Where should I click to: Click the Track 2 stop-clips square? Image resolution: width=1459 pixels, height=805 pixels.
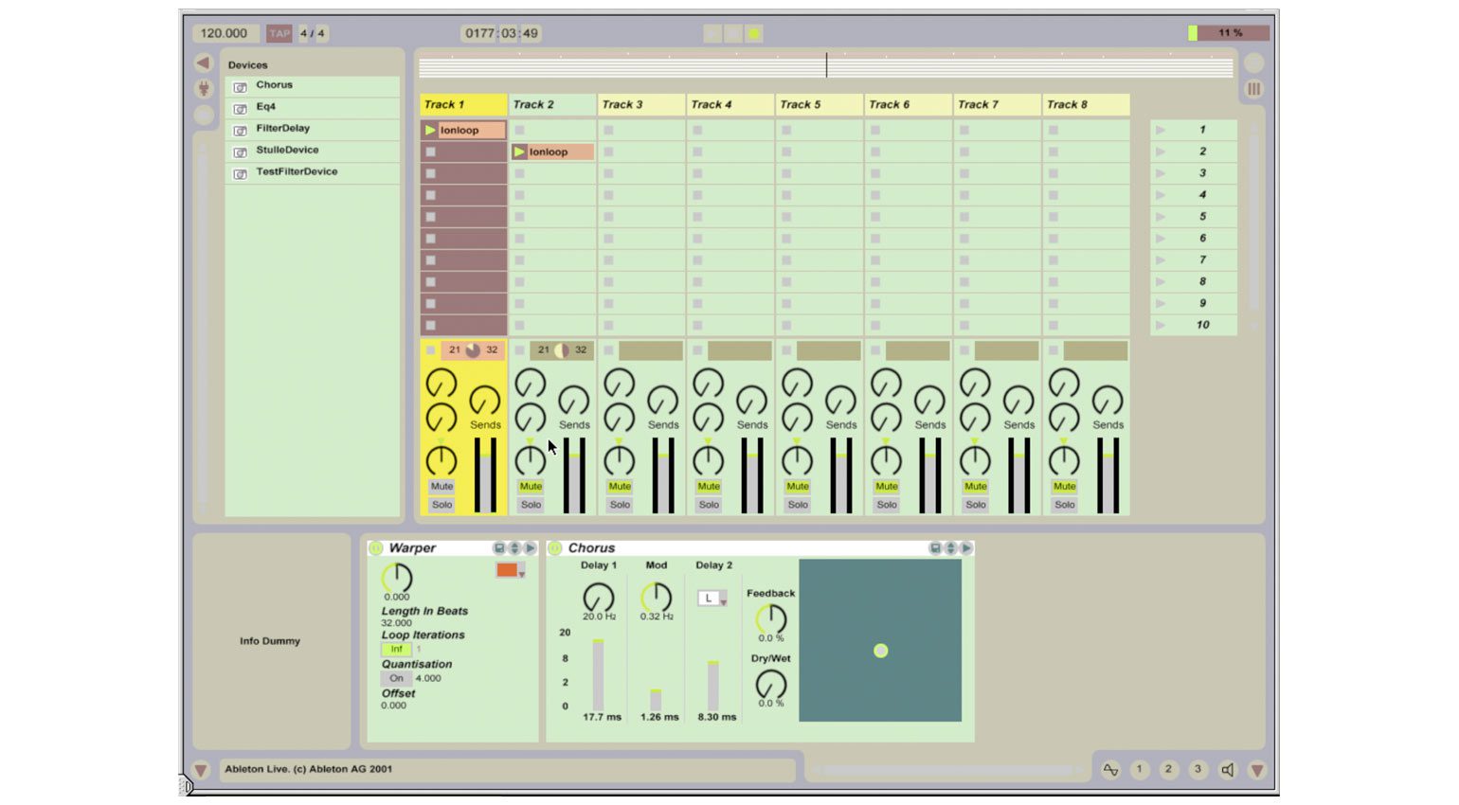point(519,350)
